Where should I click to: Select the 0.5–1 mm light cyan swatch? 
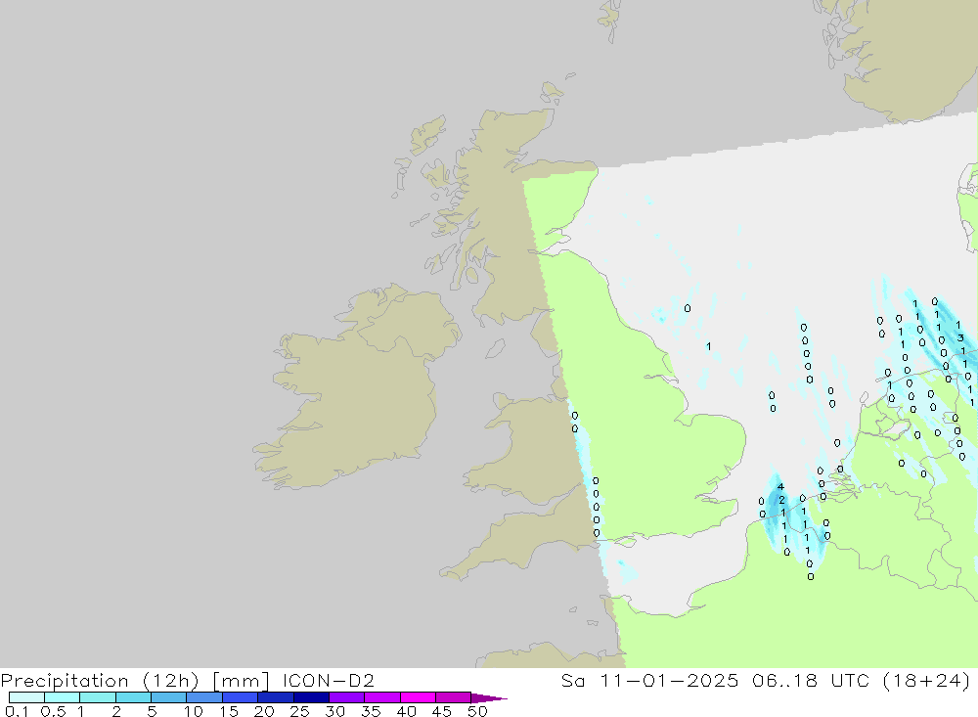[x=63, y=697]
